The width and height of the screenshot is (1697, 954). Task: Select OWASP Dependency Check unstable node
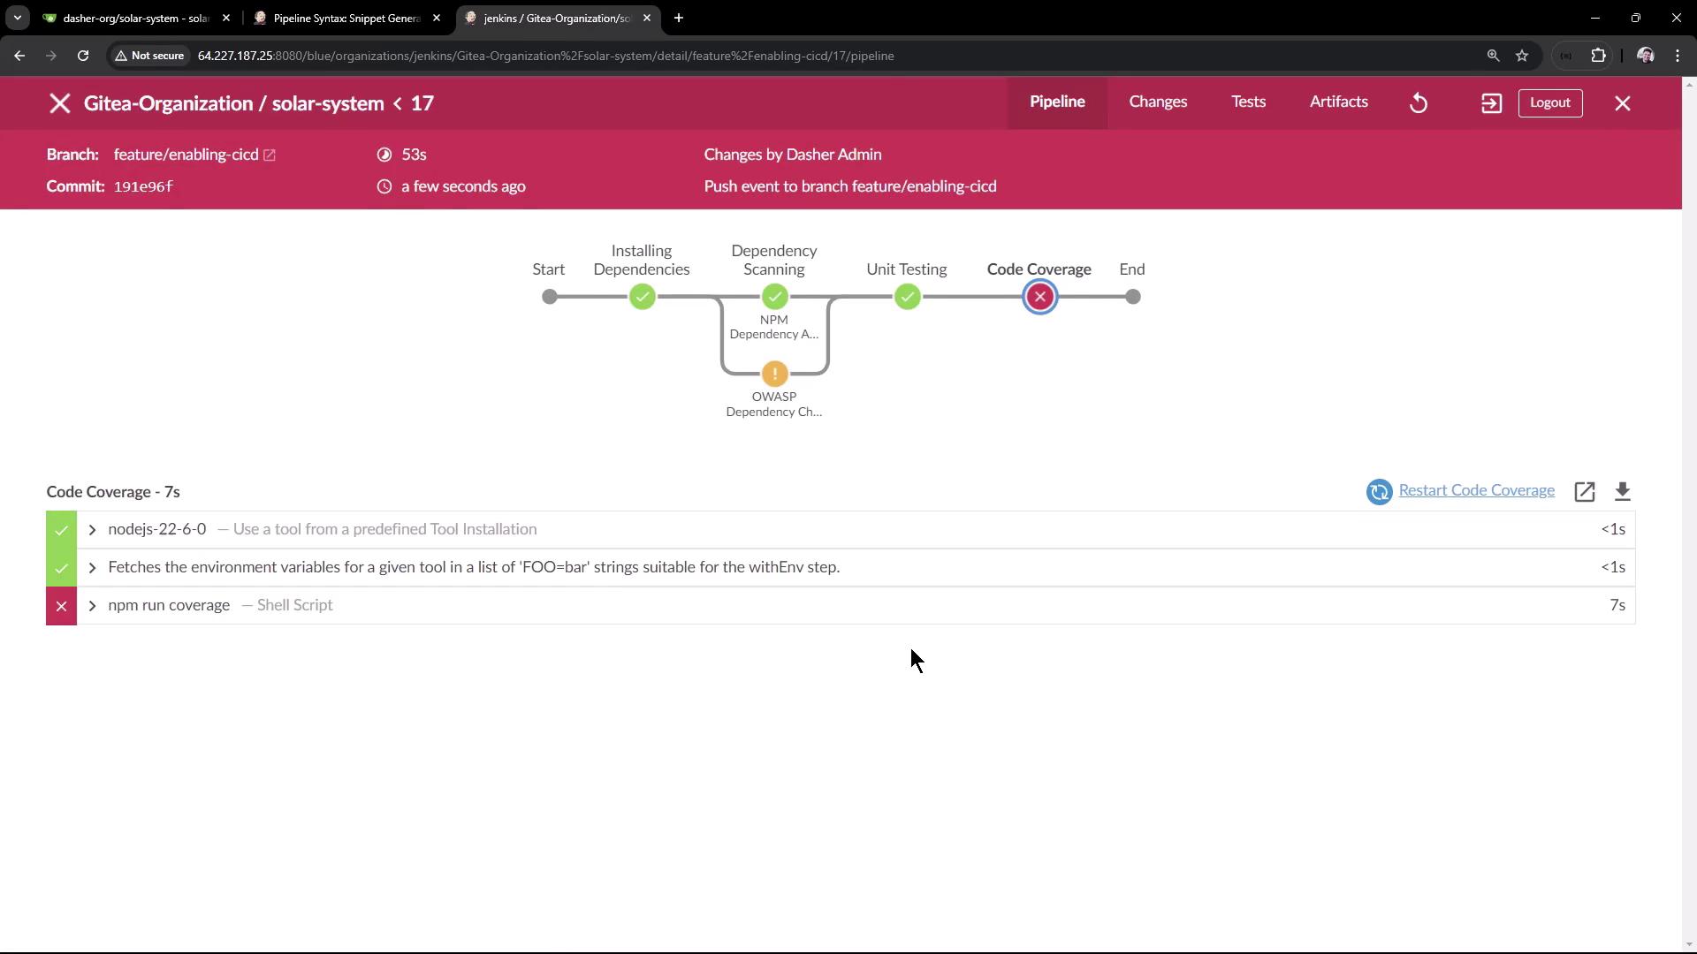774,374
